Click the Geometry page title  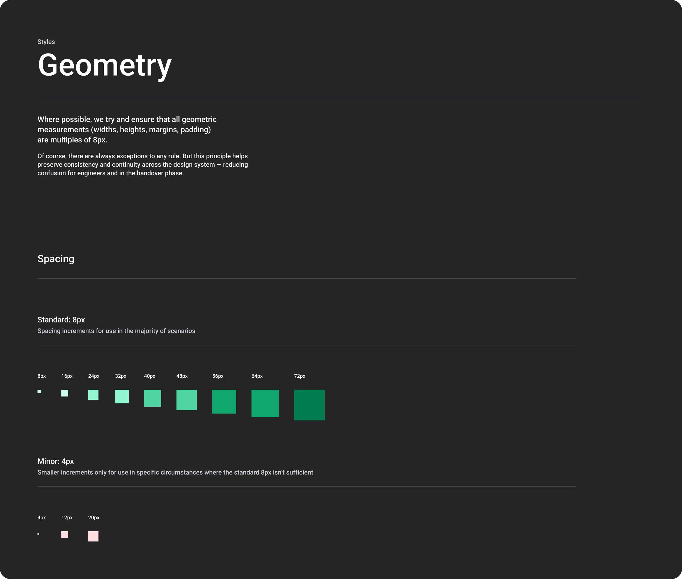104,65
